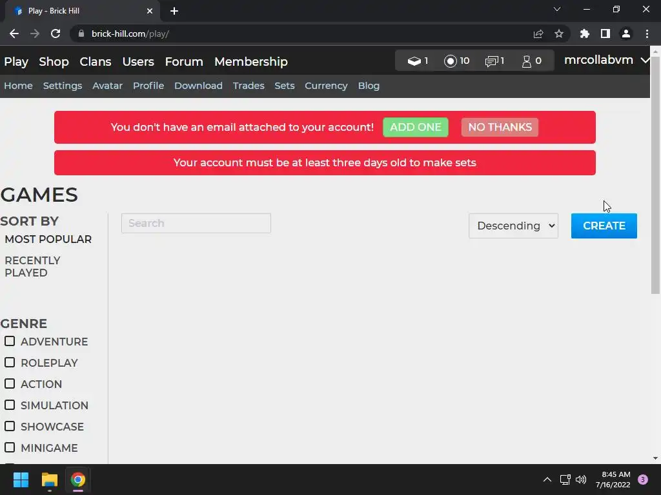This screenshot has height=495, width=661.
Task: Reload the page with the refresh icon
Action: coord(56,34)
